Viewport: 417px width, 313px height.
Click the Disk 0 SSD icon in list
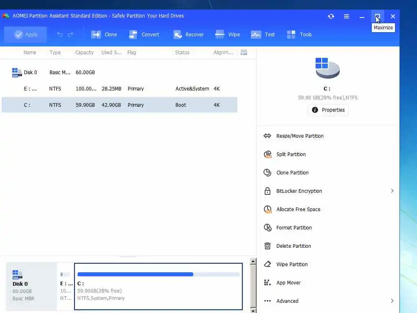17,73
